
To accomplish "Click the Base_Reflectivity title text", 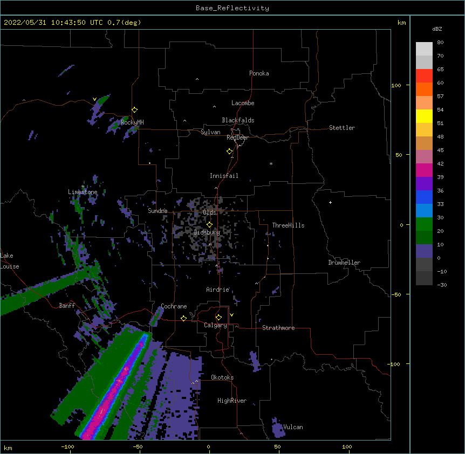I will coord(232,8).
